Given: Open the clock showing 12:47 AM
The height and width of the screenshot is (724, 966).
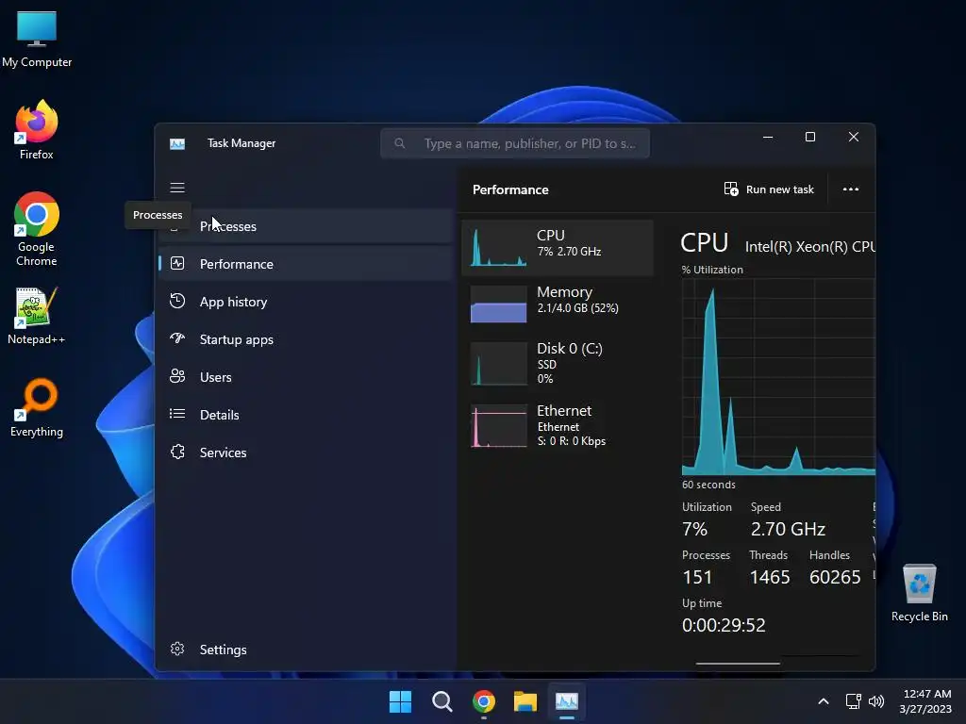Looking at the screenshot, I should pyautogui.click(x=925, y=701).
